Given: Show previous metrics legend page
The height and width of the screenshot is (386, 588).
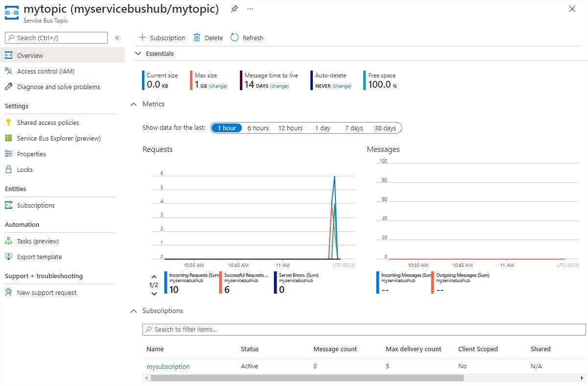Looking at the screenshot, I should click(154, 277).
